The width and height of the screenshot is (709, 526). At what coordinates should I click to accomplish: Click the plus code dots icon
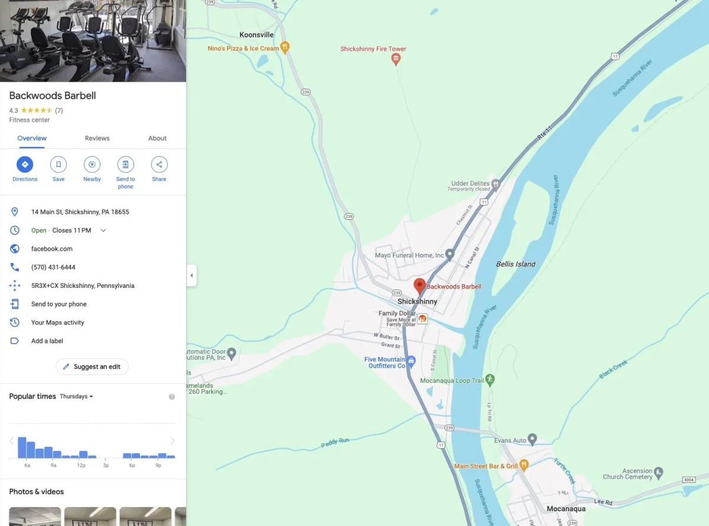click(15, 285)
